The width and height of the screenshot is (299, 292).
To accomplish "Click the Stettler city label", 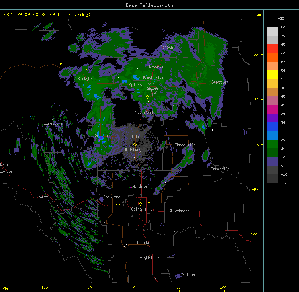I will coord(220,82).
